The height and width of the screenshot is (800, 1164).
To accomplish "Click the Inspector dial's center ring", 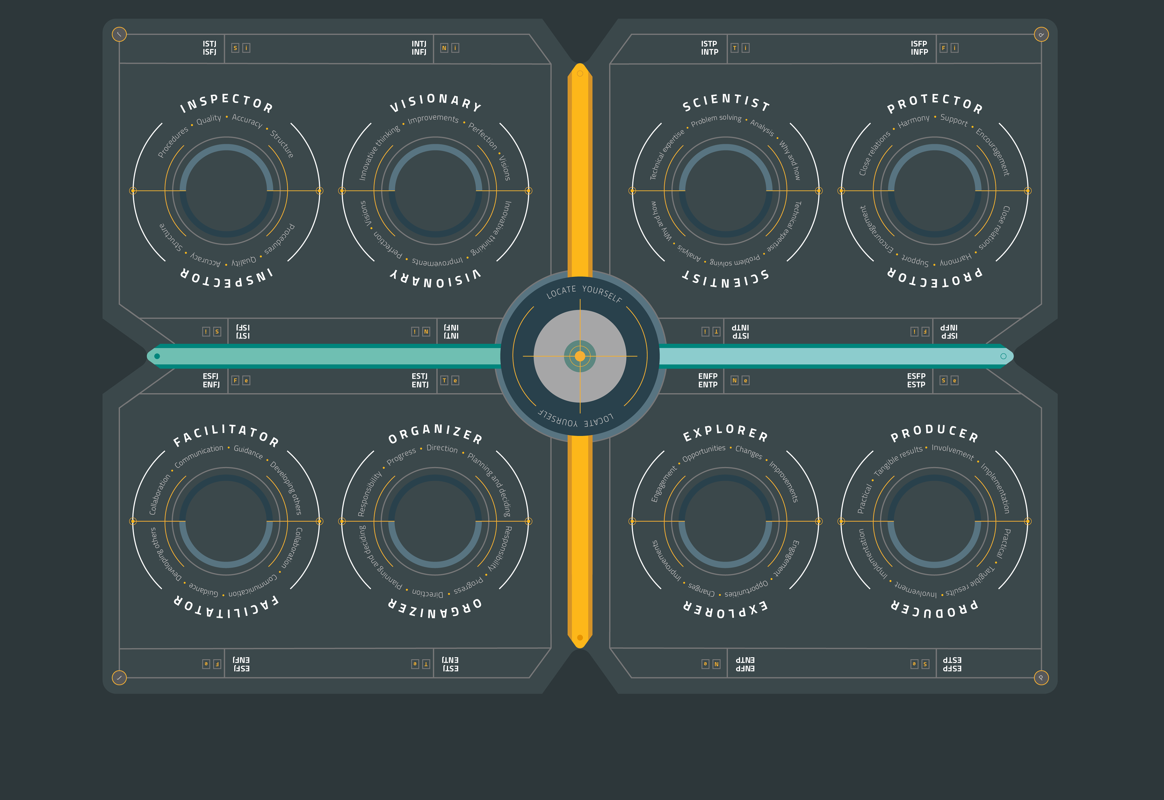I will click(x=226, y=191).
